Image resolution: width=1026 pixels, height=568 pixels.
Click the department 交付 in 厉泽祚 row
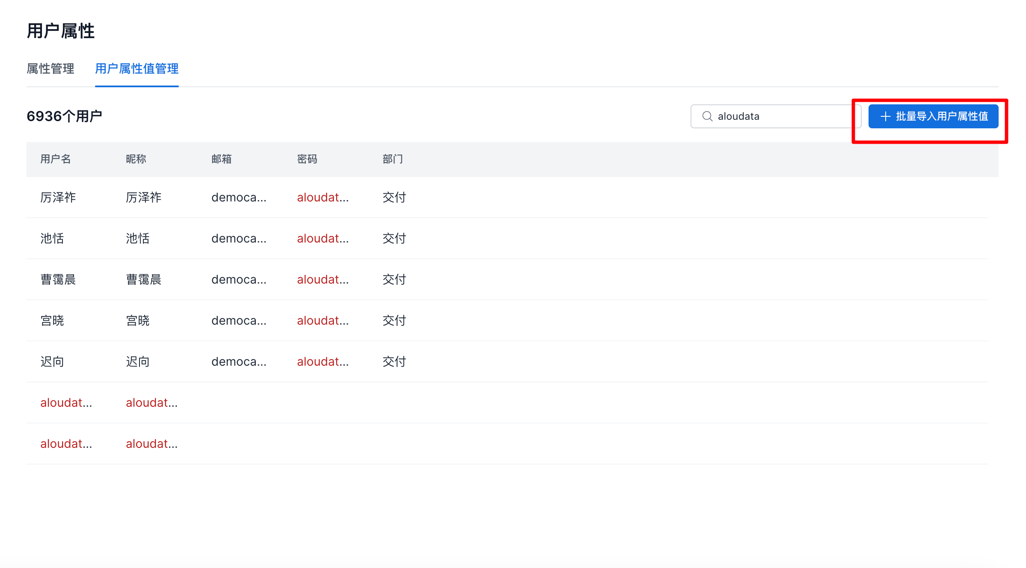tap(394, 197)
